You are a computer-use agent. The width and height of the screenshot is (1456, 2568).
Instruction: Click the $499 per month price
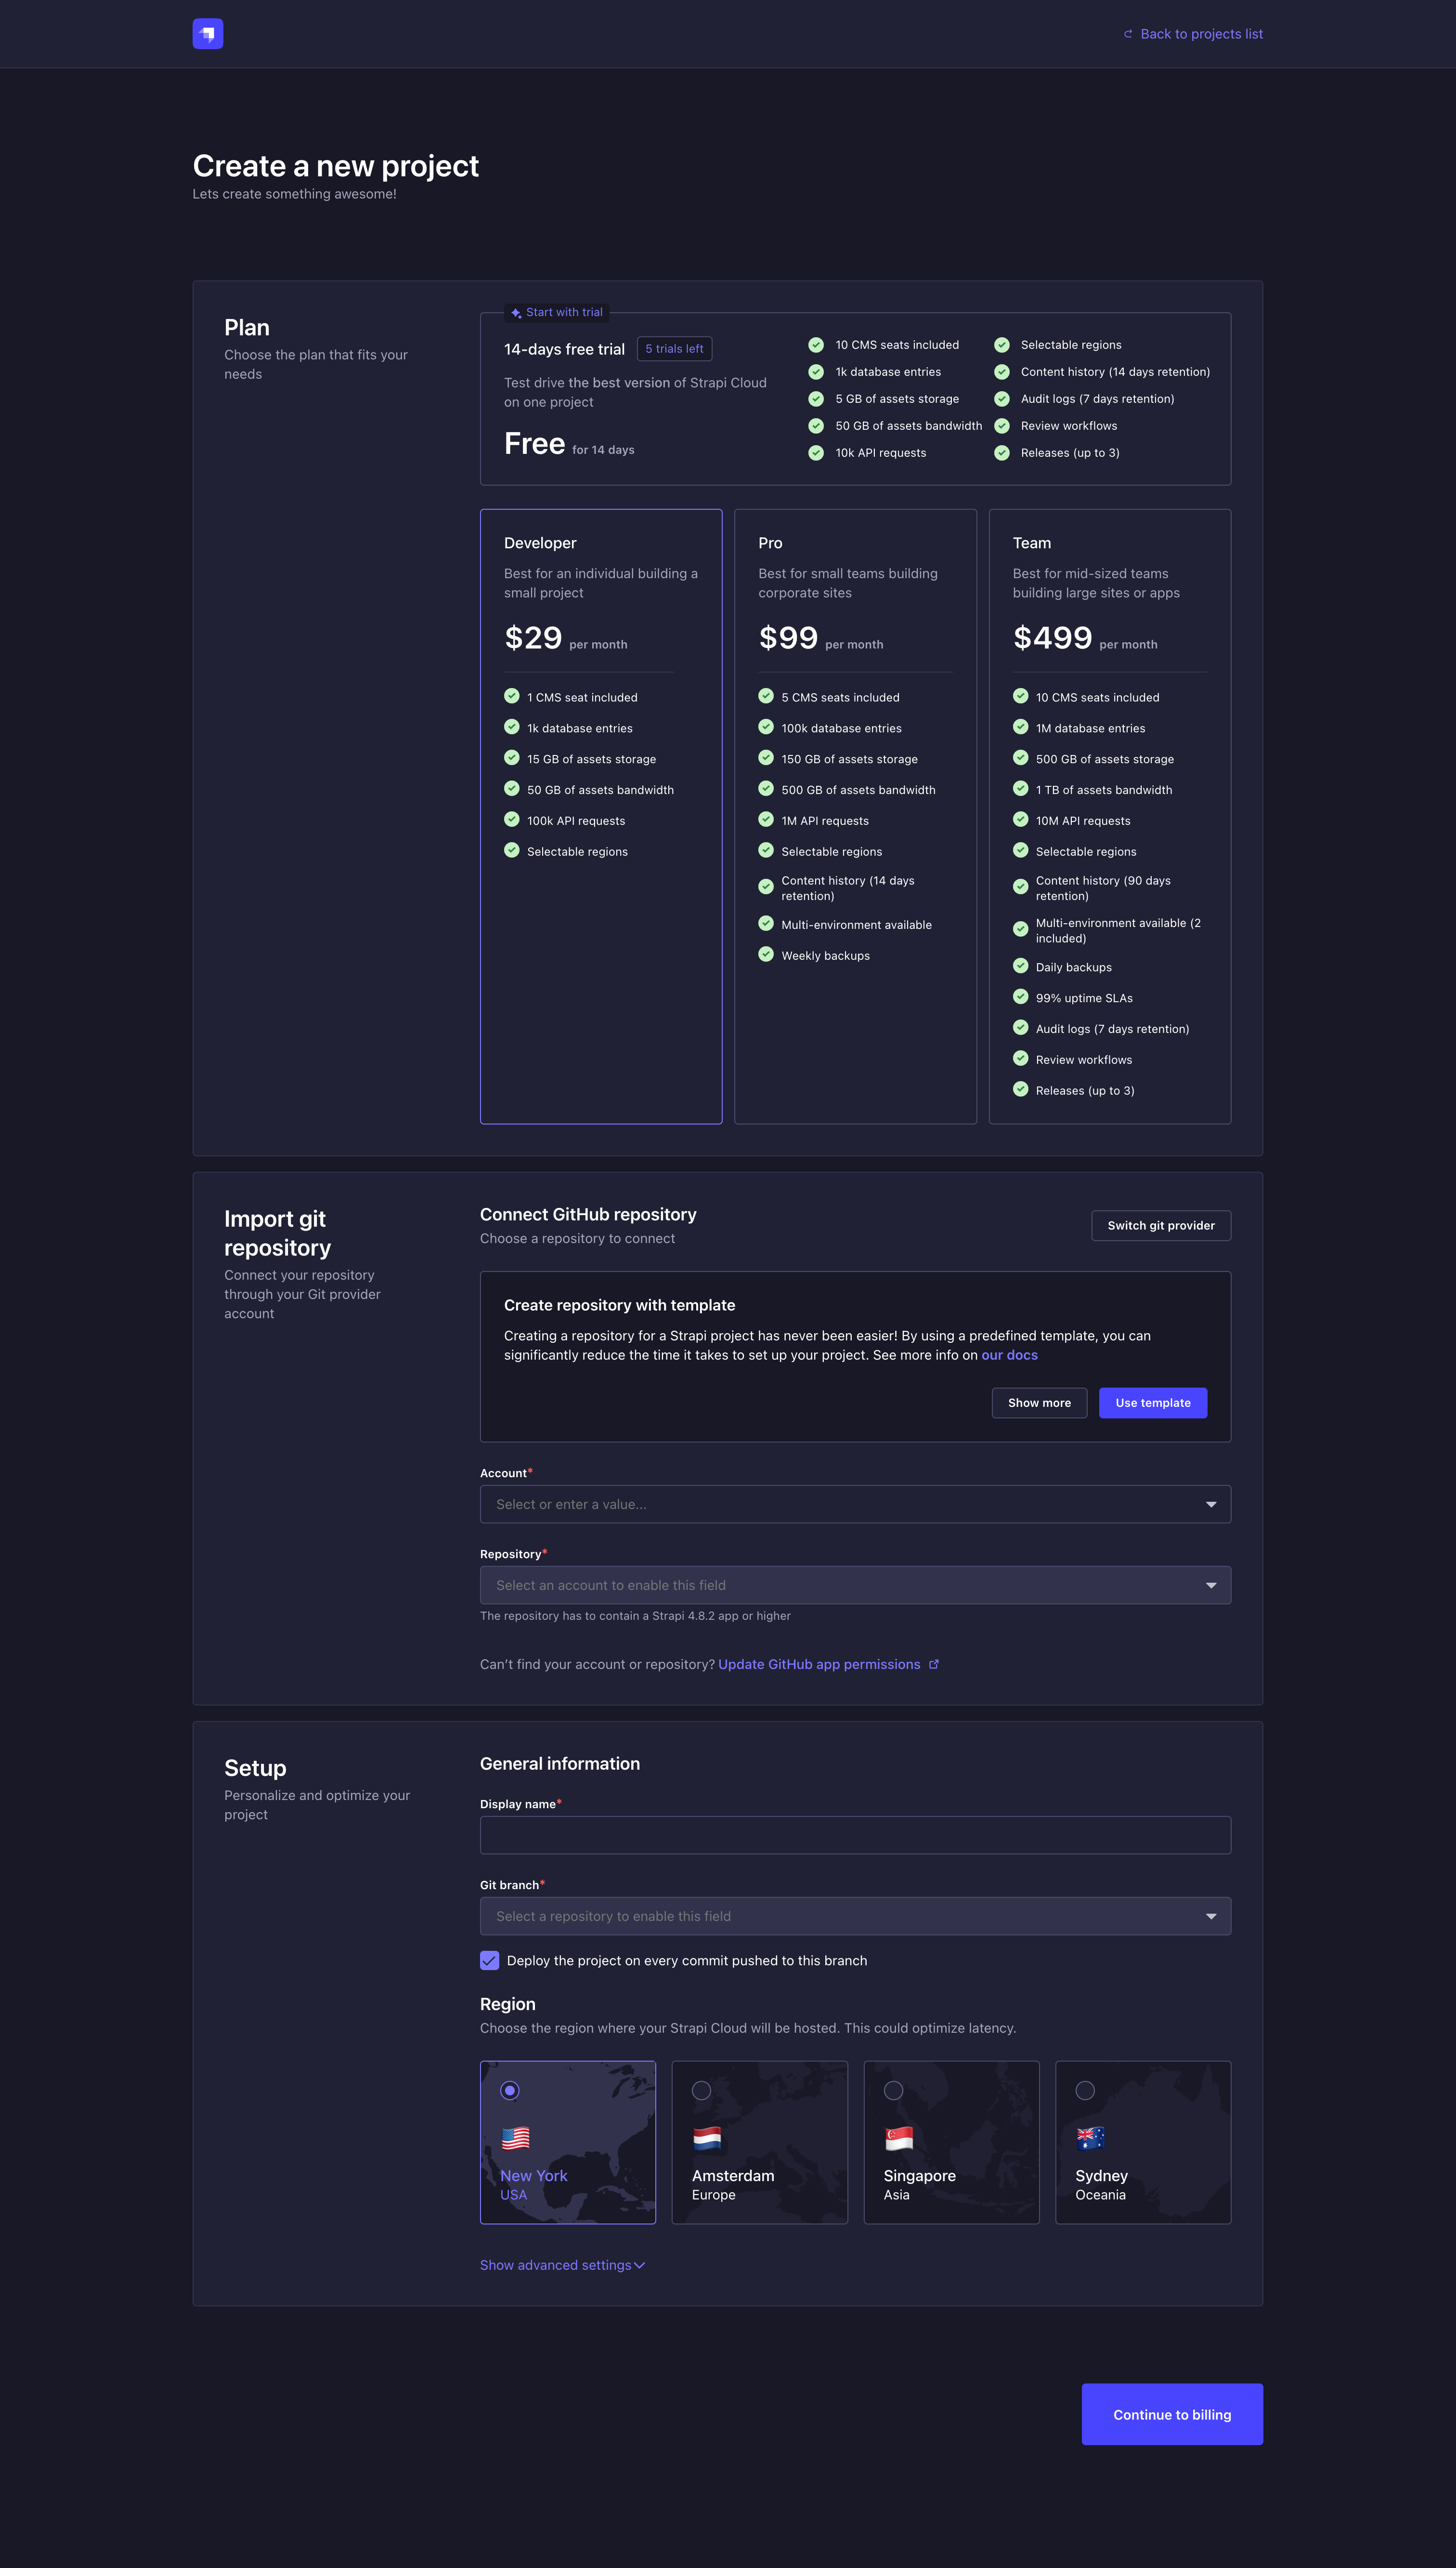coord(1085,638)
